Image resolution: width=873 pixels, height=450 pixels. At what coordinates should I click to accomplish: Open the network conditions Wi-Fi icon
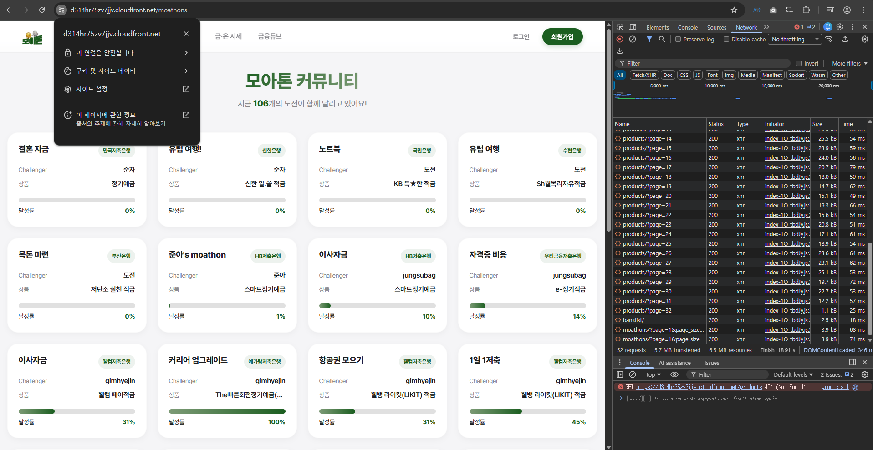[x=829, y=40]
